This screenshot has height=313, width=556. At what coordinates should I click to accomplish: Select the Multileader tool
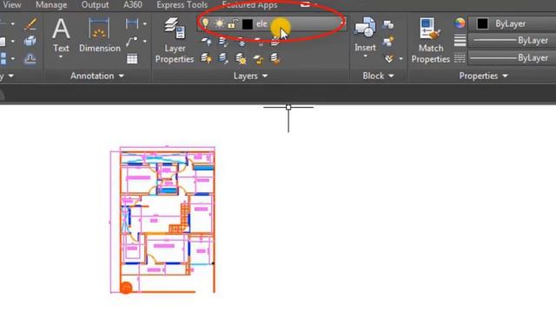(x=131, y=41)
